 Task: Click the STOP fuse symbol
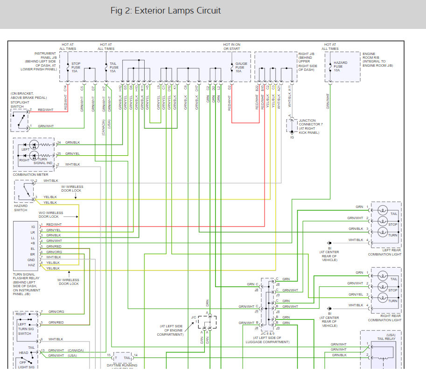coord(68,67)
